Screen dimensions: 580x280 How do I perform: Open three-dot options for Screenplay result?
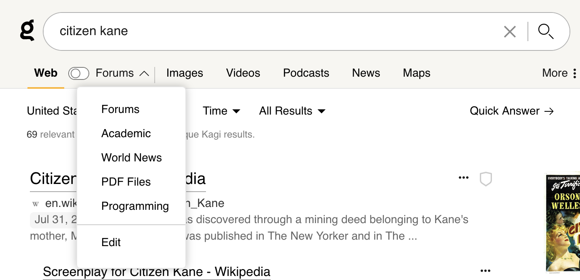tap(485, 271)
